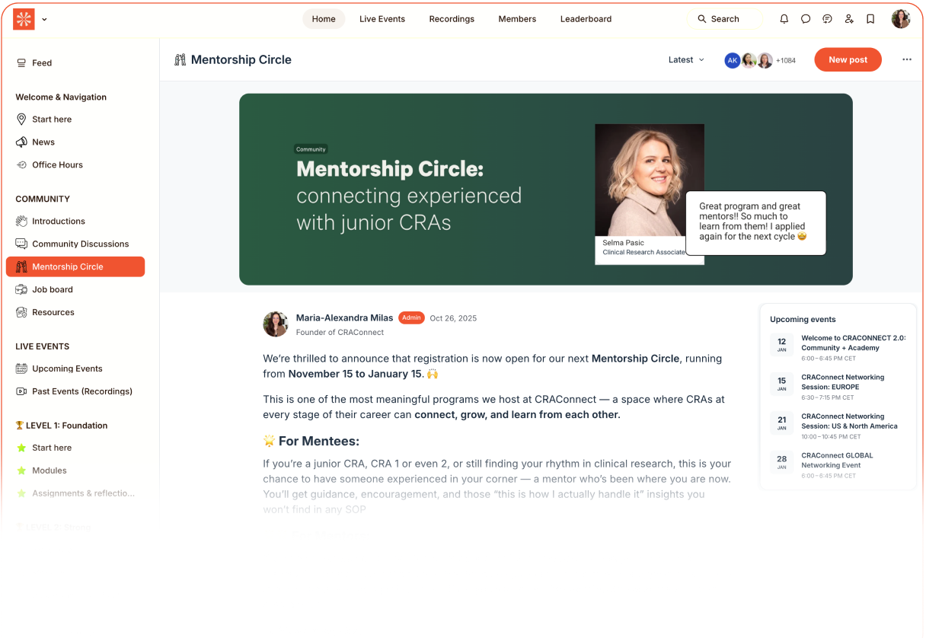Click the 28 JAN date tile
Viewport: 926px width, 638px height.
click(x=781, y=463)
